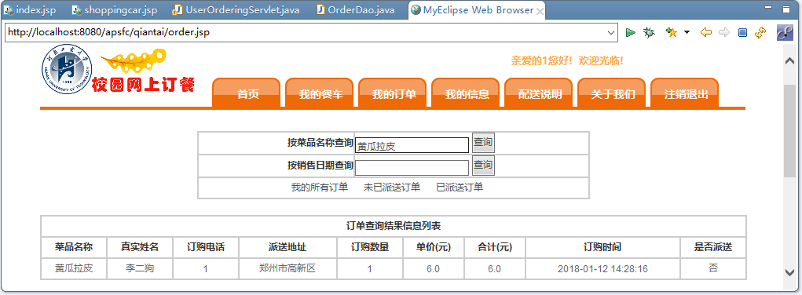The image size is (802, 295).
Task: Click the 菜品名称 column header
Action: click(x=74, y=247)
